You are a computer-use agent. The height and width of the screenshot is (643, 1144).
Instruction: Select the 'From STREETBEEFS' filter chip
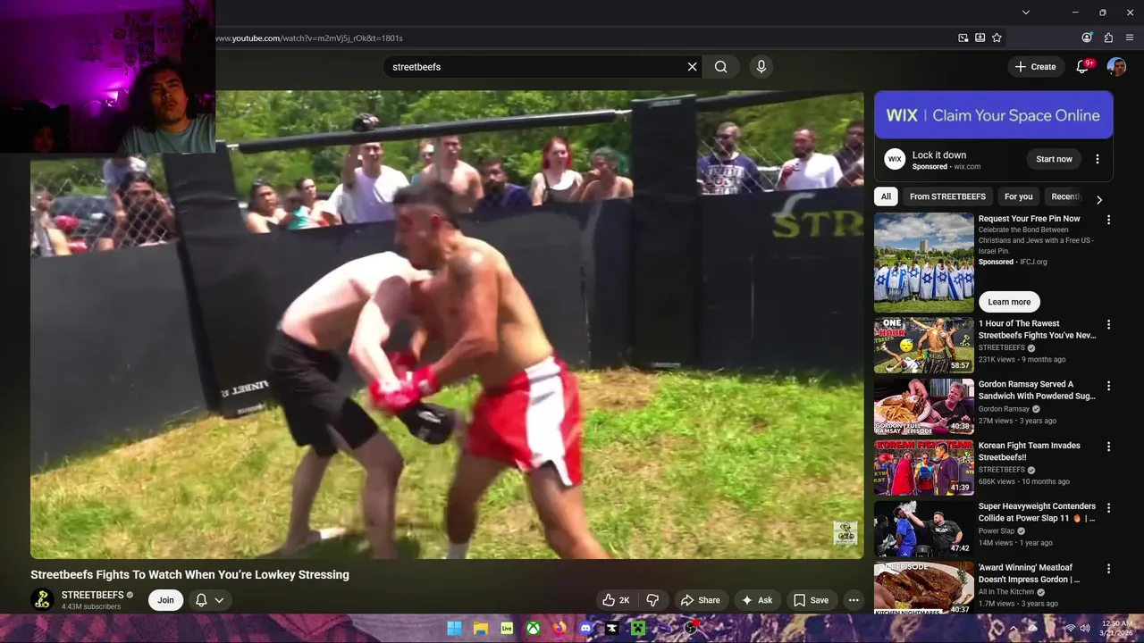coord(947,196)
